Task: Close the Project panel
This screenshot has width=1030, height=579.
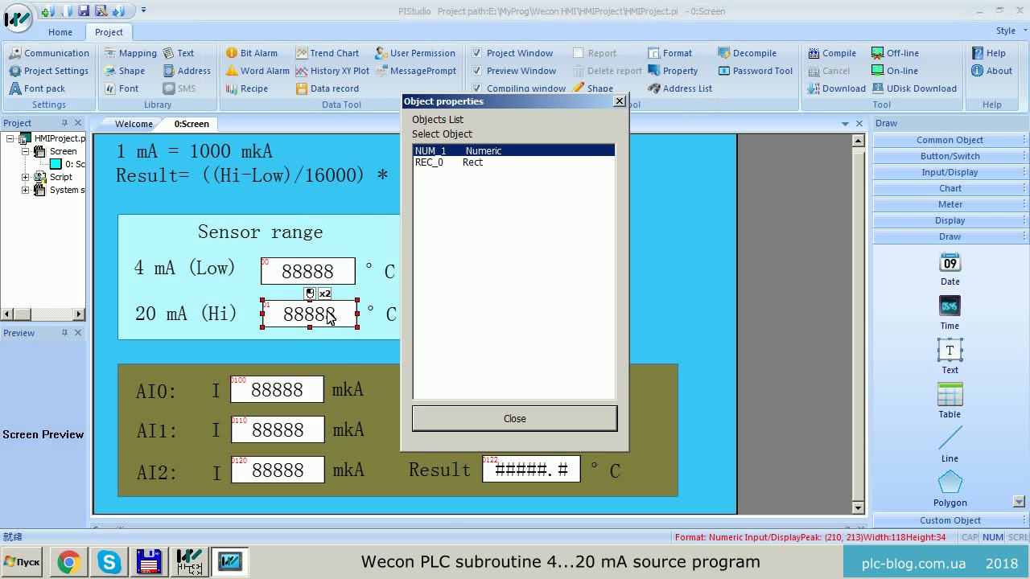Action: point(78,123)
